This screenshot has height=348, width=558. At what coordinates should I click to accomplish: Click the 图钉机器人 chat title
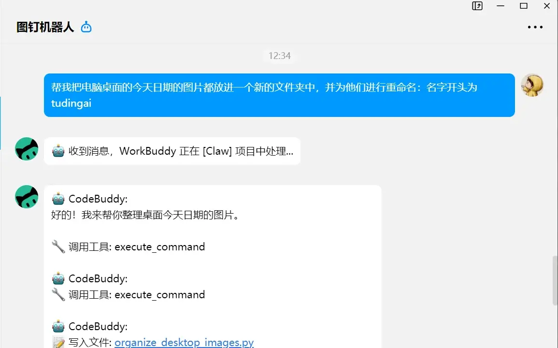coord(45,27)
